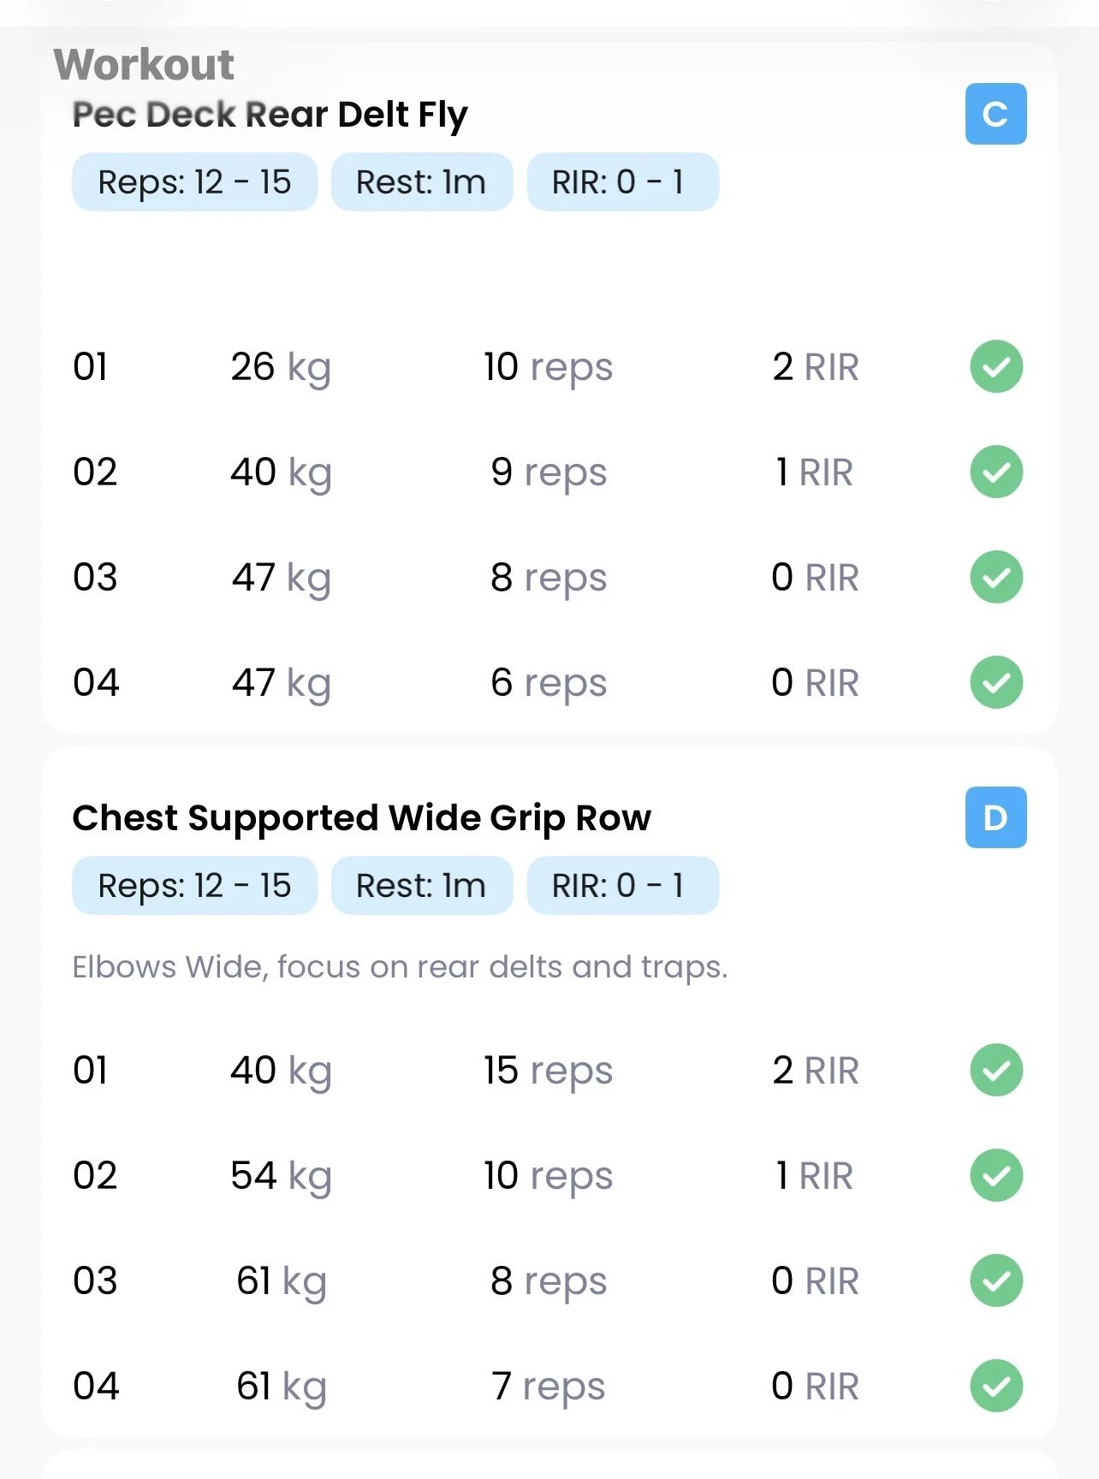Toggle Wide Grip Row set 02 checkmark
This screenshot has width=1099, height=1479.
click(x=996, y=1175)
